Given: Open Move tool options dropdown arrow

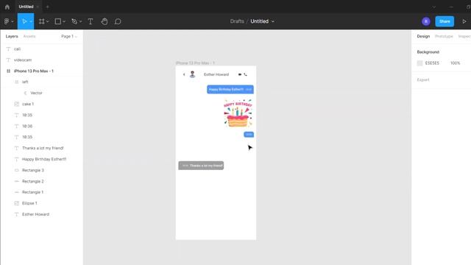Looking at the screenshot, I should click(x=31, y=21).
